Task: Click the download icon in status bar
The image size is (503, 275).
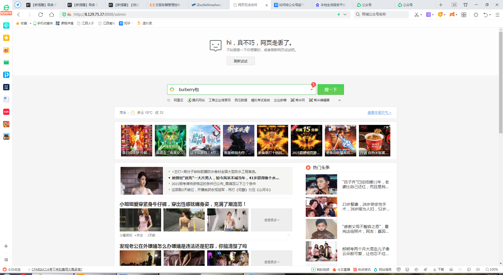Action: (439, 269)
